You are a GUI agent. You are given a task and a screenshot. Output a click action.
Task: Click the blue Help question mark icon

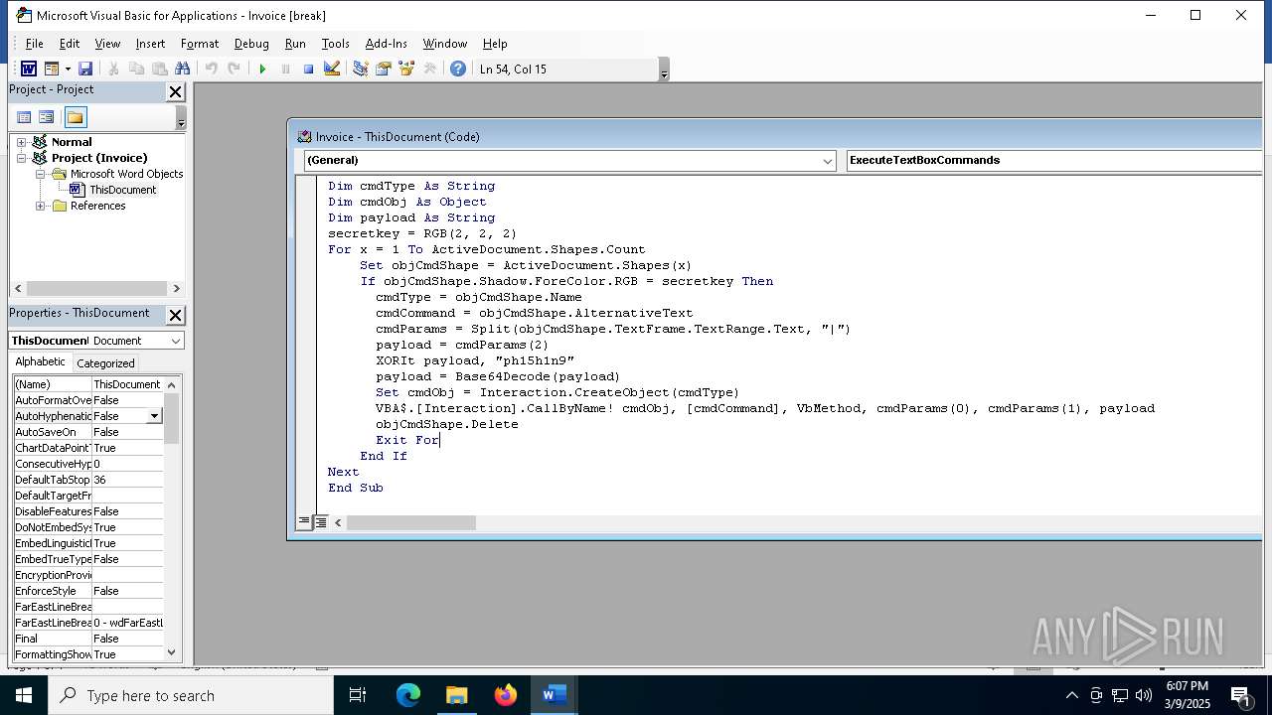(x=457, y=69)
